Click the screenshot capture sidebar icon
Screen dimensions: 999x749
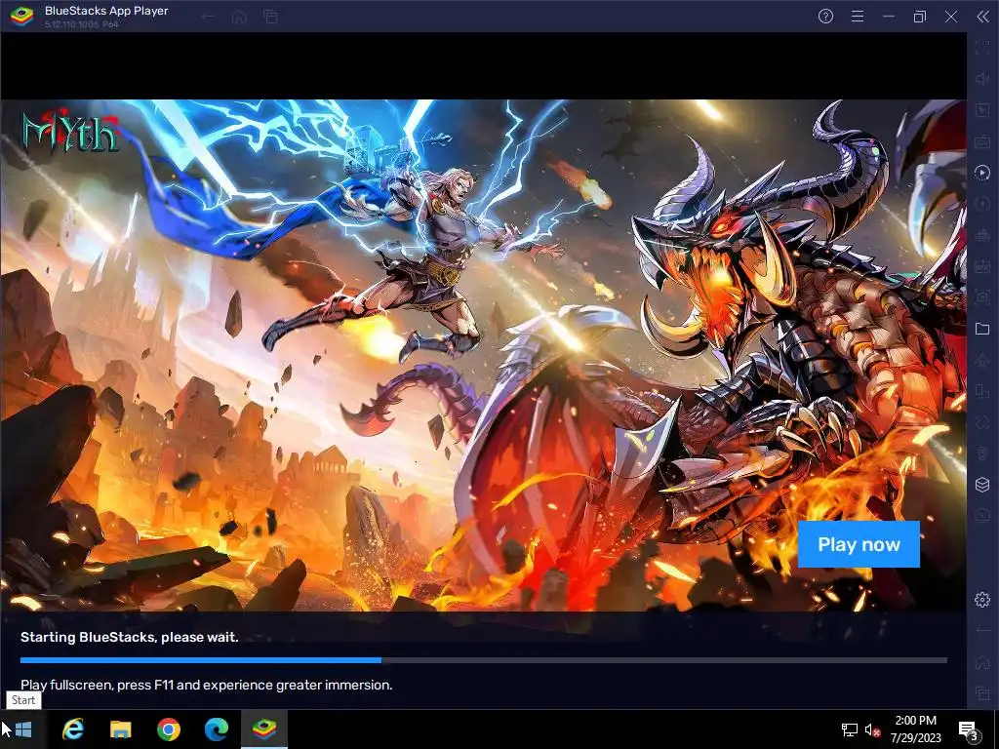click(982, 296)
